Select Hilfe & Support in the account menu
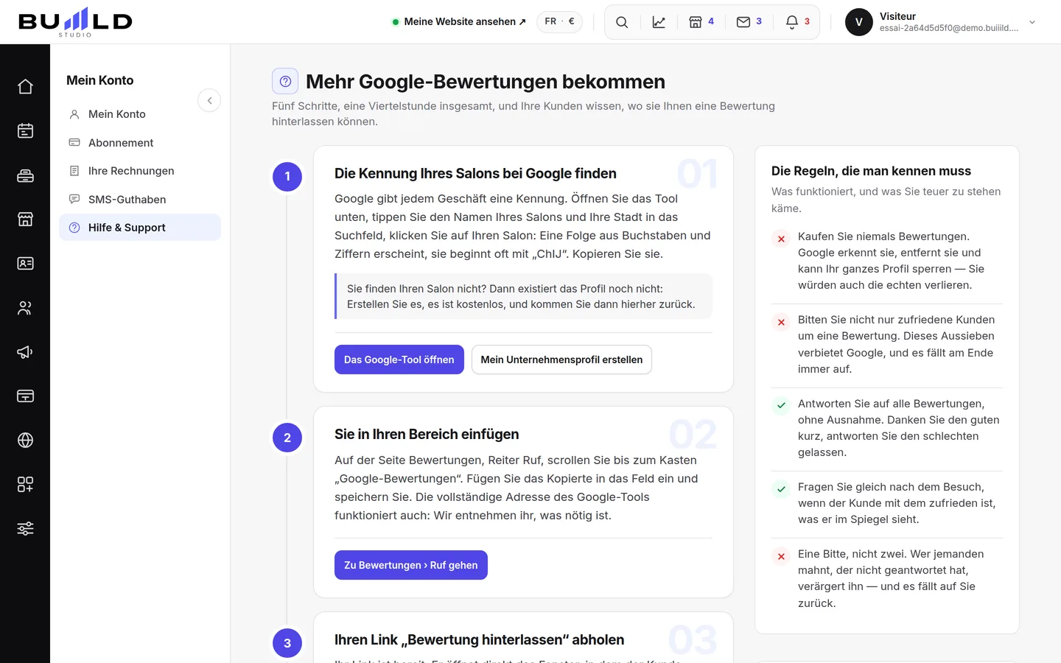The height and width of the screenshot is (663, 1061). pos(140,228)
